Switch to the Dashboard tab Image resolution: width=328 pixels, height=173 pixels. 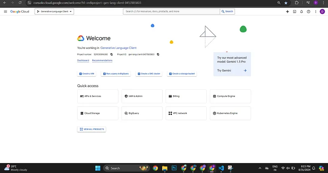click(83, 60)
